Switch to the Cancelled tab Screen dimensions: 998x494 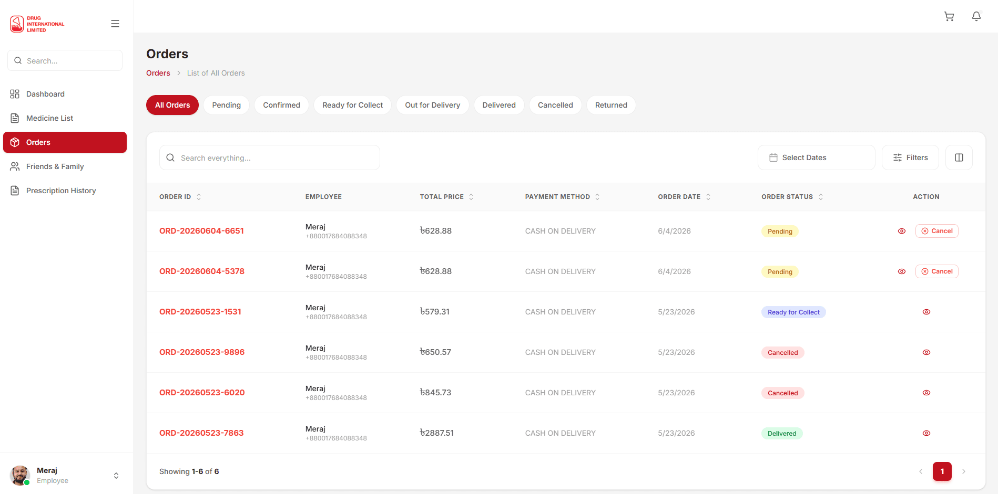tap(555, 105)
